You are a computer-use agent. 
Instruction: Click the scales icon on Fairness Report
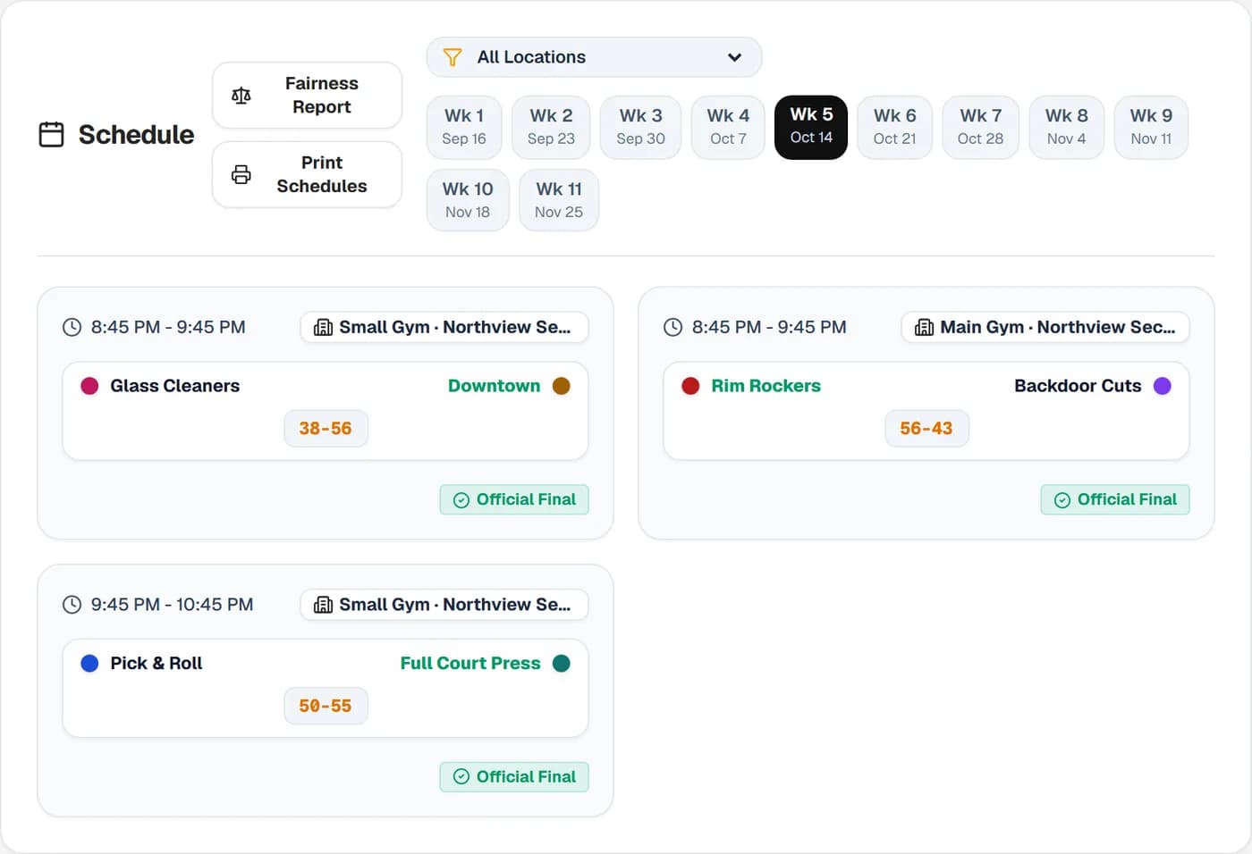(241, 96)
